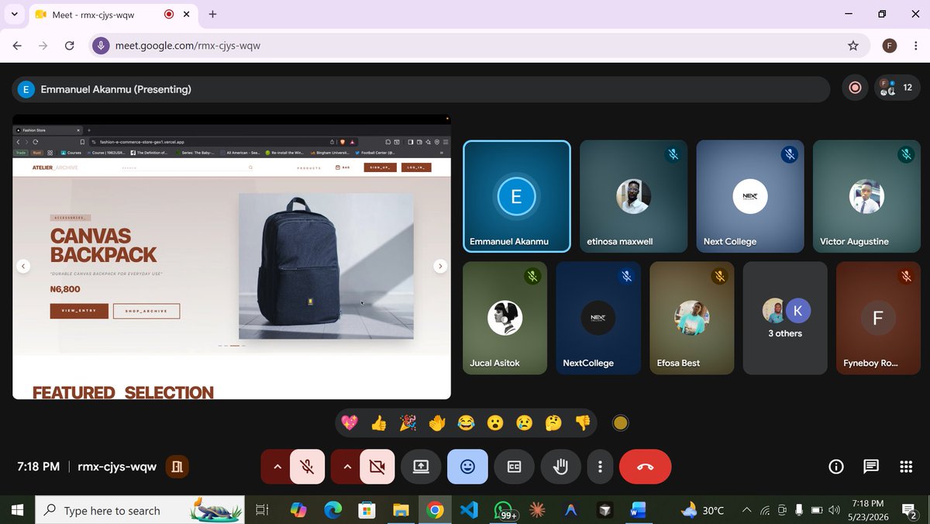Screen dimensions: 930x524
Task: Click the NextCollege dark-logo participant tile
Action: click(x=598, y=318)
